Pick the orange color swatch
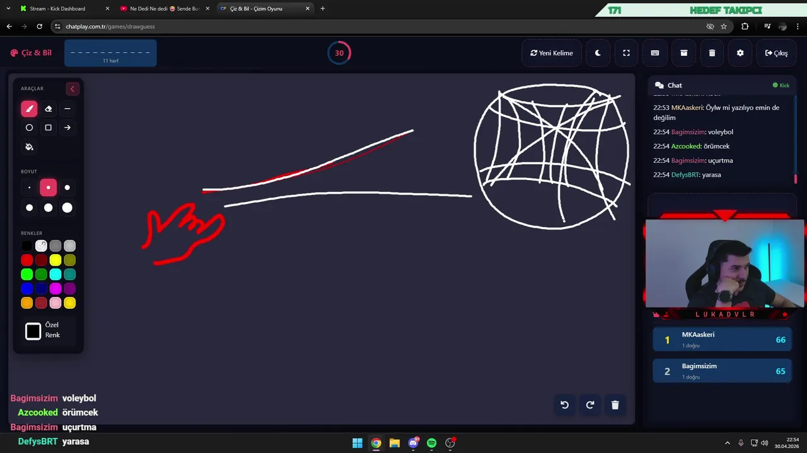The height and width of the screenshot is (453, 807). coord(26,303)
